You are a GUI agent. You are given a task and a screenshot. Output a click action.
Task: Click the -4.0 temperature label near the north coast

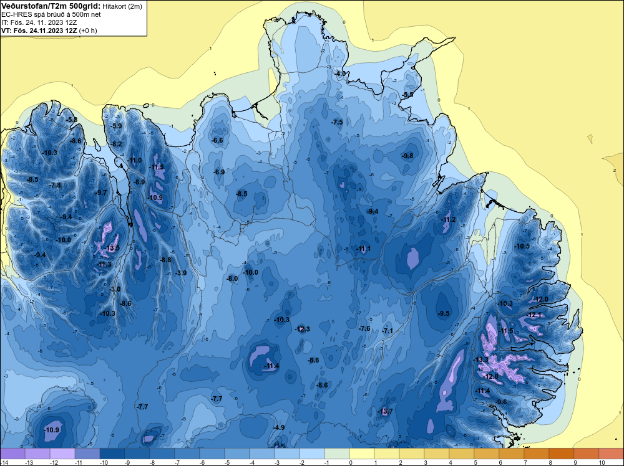tap(340, 74)
